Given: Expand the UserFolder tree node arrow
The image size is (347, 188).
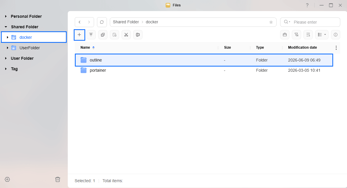Looking at the screenshot, I should (8, 48).
